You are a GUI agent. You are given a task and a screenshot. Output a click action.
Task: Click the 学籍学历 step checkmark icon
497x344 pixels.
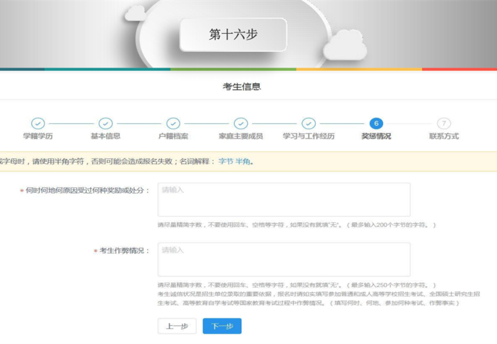pos(38,123)
